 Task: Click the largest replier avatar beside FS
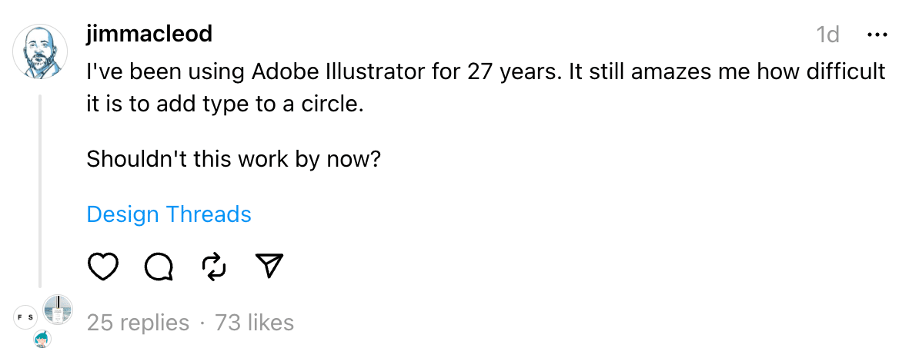click(57, 310)
